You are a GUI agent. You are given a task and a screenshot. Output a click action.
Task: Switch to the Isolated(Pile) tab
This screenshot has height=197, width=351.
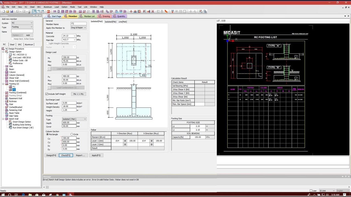tap(111, 22)
